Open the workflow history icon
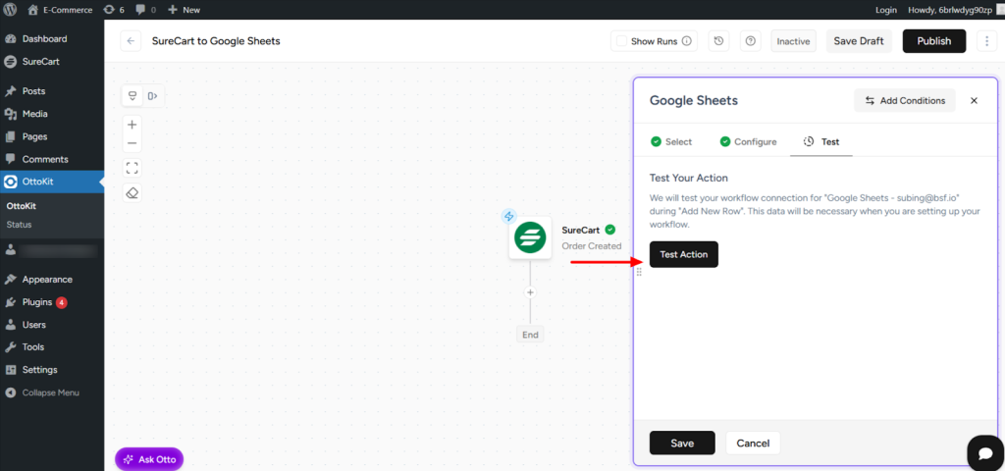The height and width of the screenshot is (471, 1005). coord(719,41)
